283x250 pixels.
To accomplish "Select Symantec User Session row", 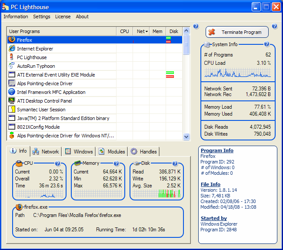I will tap(95, 110).
